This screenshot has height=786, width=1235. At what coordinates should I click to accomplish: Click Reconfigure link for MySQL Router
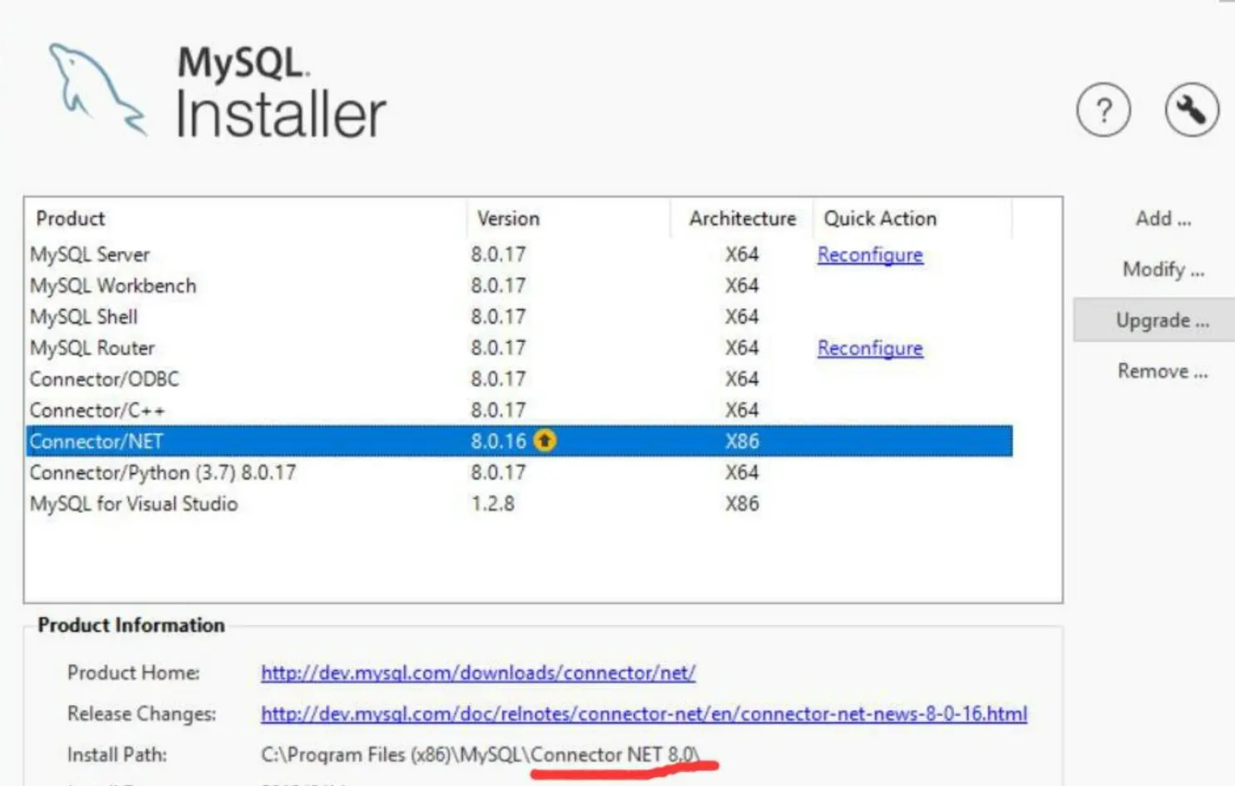[x=870, y=348]
